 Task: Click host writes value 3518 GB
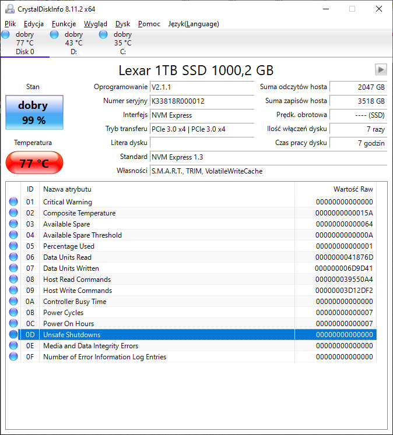[358, 101]
